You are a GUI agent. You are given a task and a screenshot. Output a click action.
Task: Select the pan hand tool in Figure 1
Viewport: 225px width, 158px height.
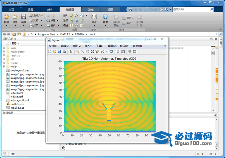(x=87, y=52)
